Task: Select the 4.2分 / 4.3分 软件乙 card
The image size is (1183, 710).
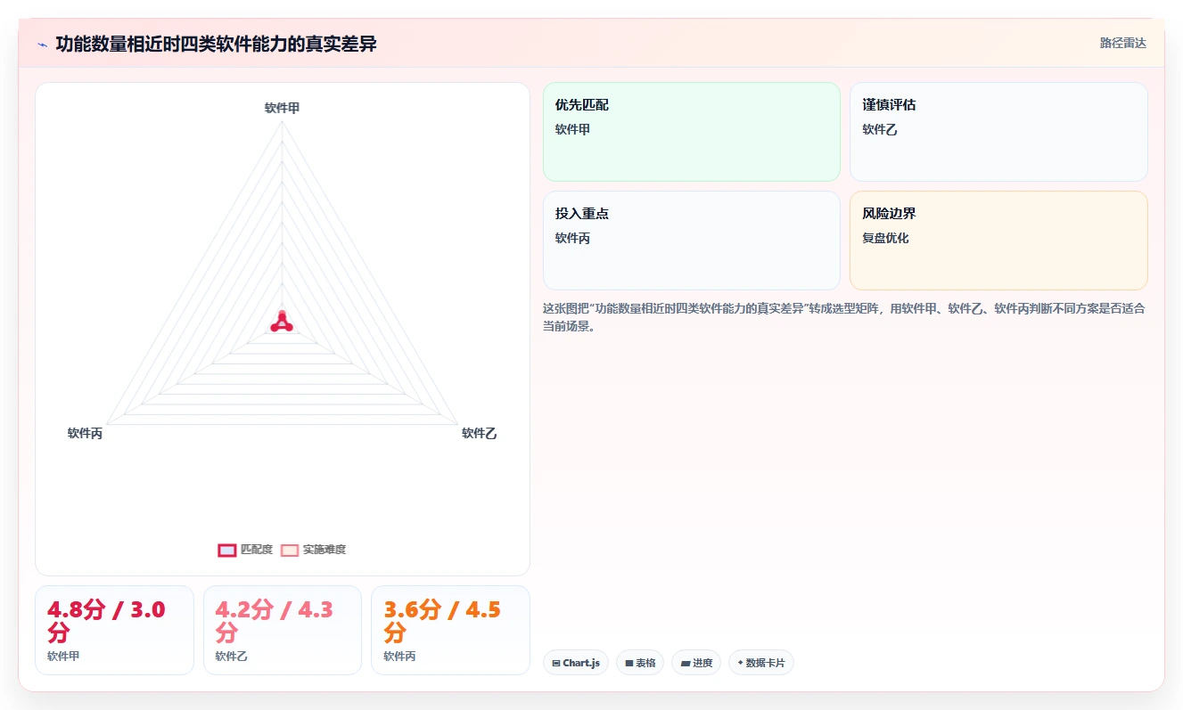Action: click(x=283, y=630)
